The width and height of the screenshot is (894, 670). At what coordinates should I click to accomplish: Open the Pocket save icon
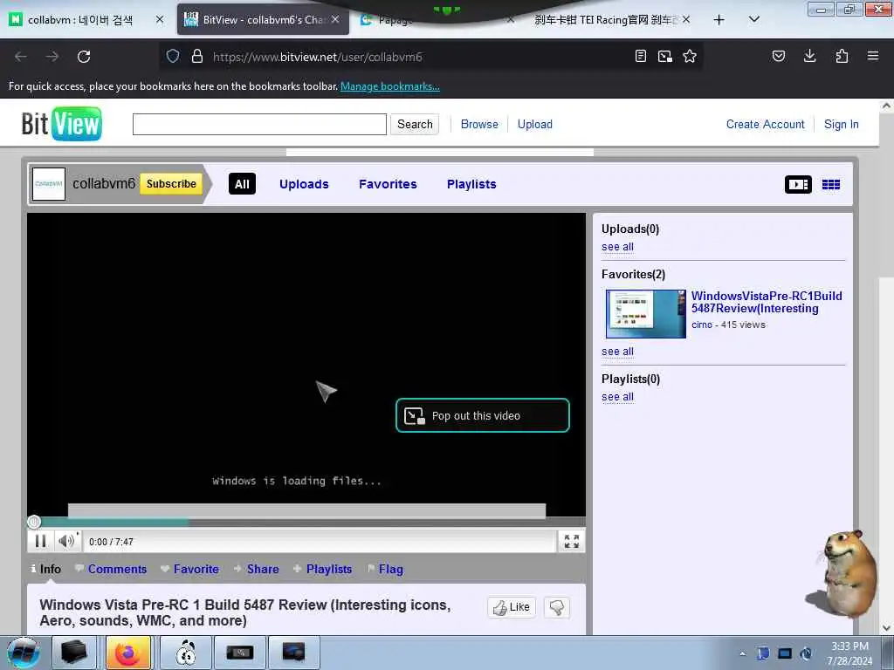pyautogui.click(x=778, y=56)
